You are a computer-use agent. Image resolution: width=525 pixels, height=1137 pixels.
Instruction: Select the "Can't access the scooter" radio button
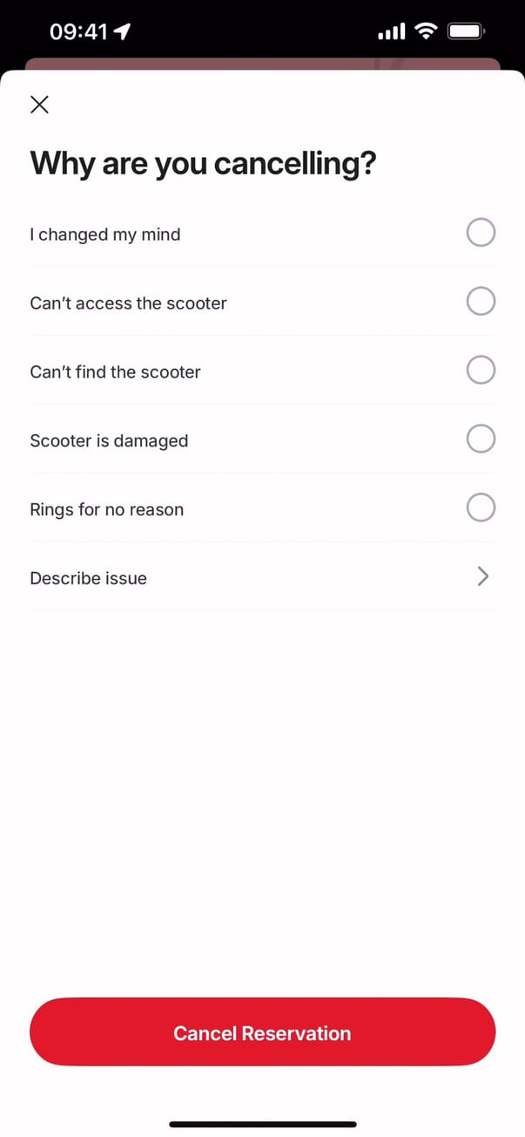pos(481,302)
